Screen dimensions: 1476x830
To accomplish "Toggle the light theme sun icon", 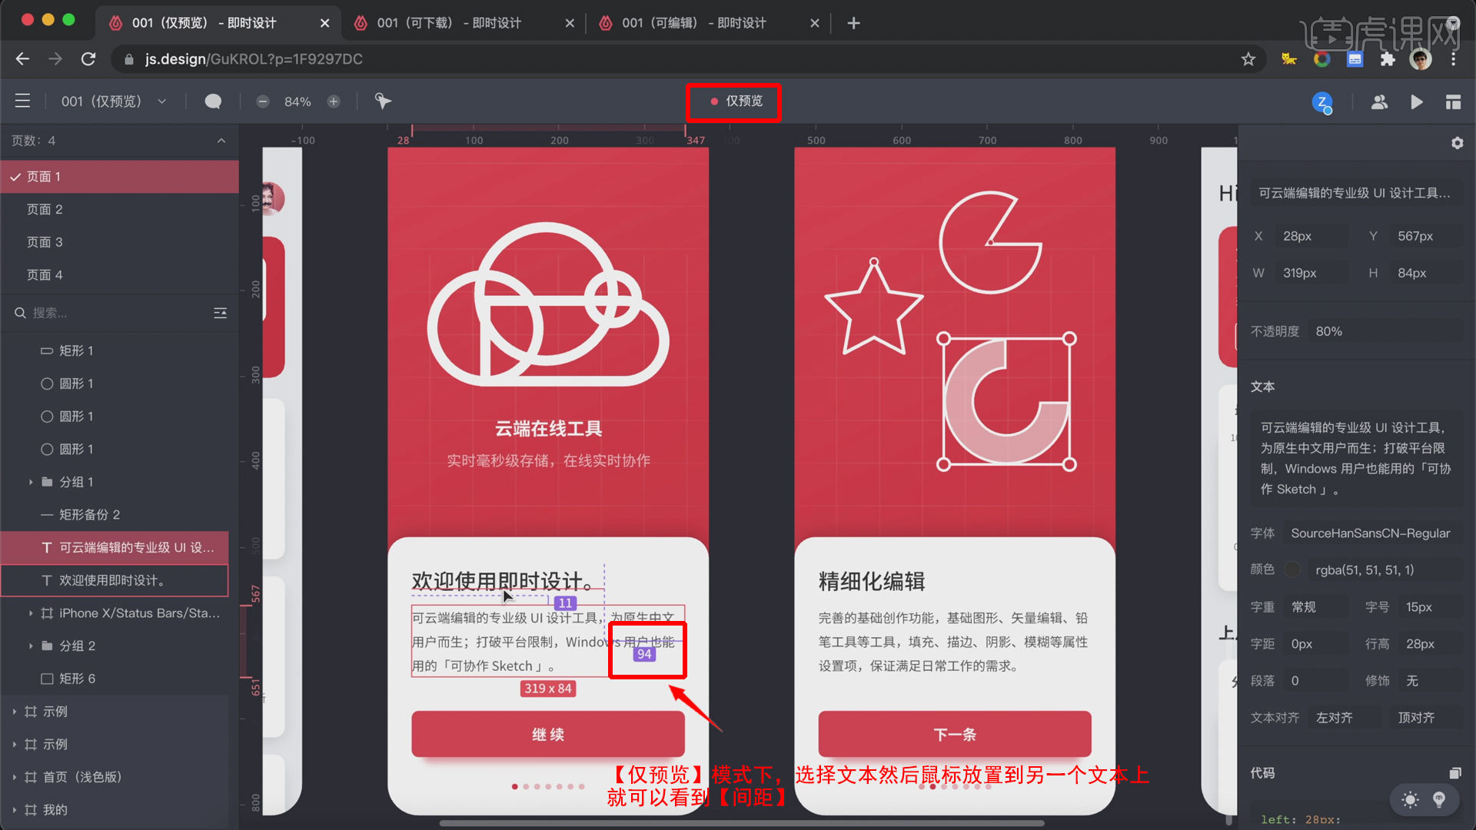I will (1410, 800).
